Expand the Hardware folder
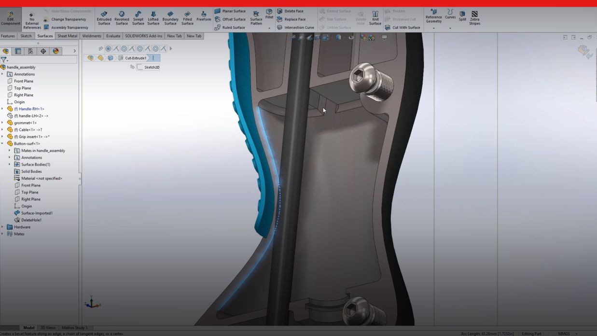597x336 pixels. 2,227
